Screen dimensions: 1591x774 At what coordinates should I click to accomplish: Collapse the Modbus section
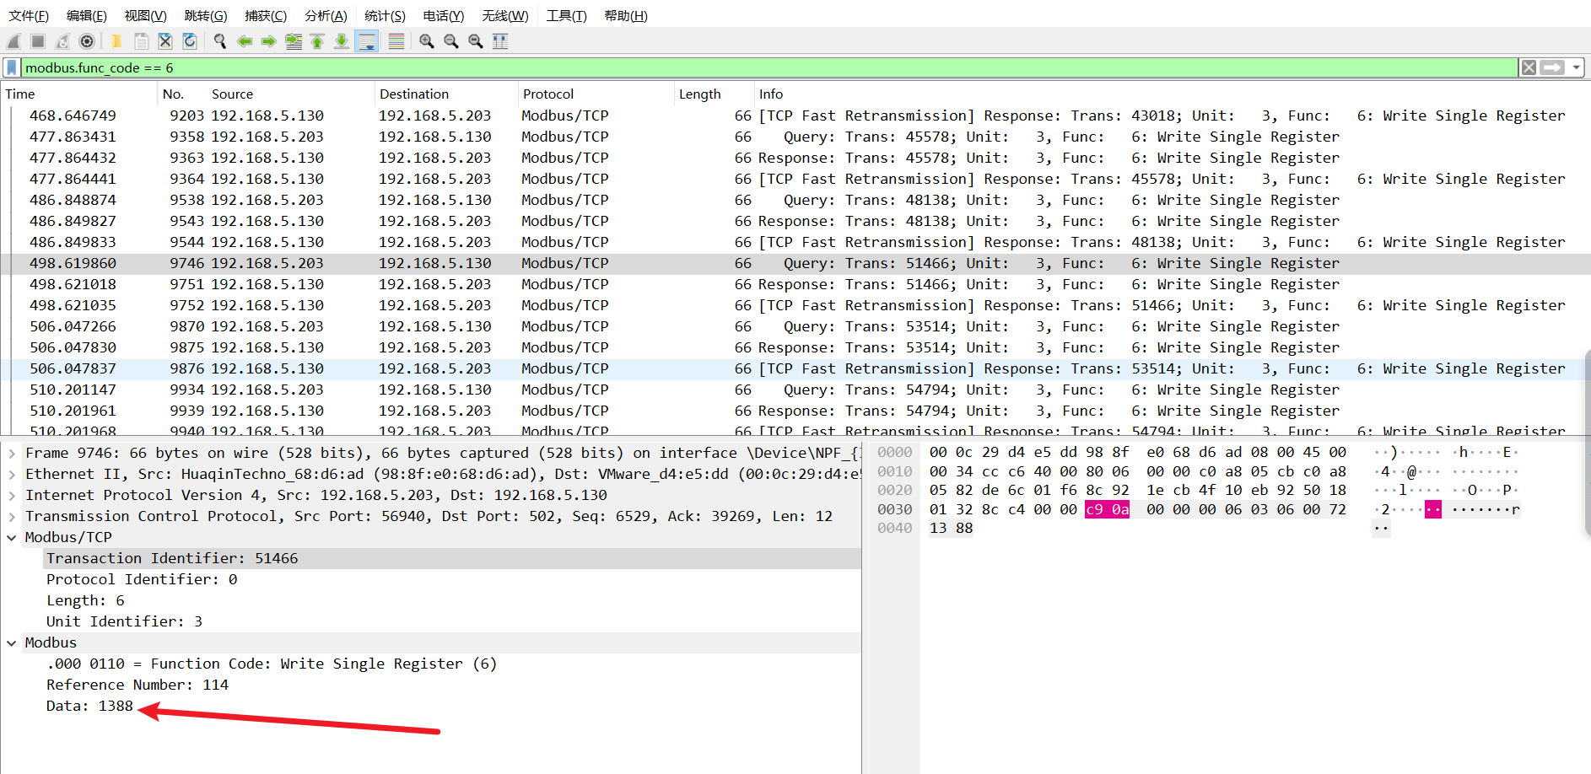point(12,643)
